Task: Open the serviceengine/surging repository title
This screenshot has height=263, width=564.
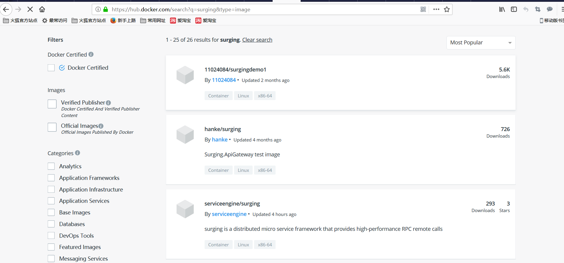Action: (x=232, y=204)
